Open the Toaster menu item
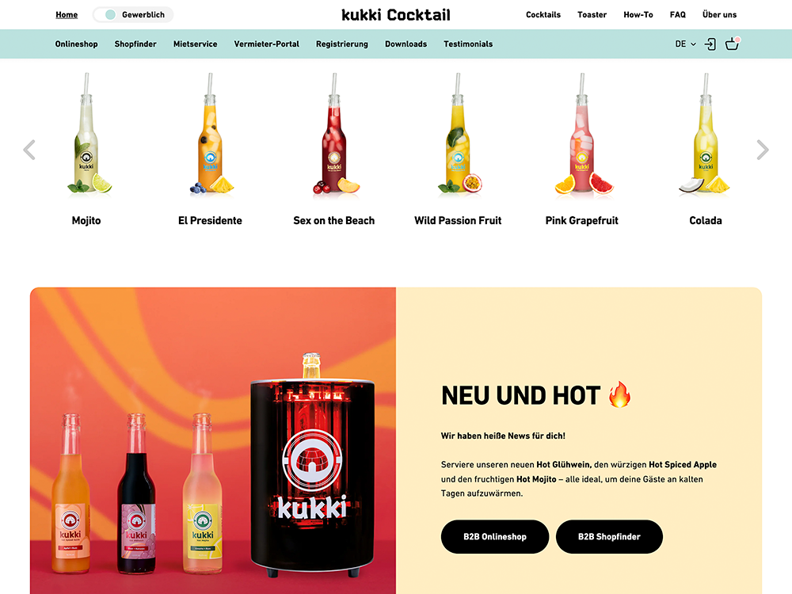 592,14
